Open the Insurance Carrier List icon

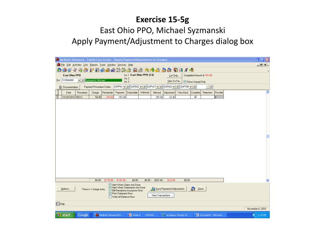(102, 70)
